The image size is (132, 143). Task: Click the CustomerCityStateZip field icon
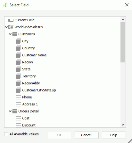tap(19, 90)
